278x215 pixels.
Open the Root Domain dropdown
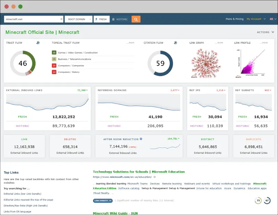pyautogui.click(x=78, y=19)
